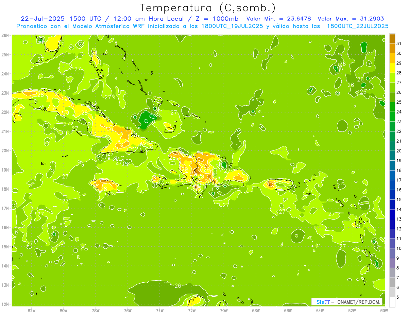Click the 'Valor Min. = 23.6478' value
The height and width of the screenshot is (315, 408).
[x=279, y=19]
